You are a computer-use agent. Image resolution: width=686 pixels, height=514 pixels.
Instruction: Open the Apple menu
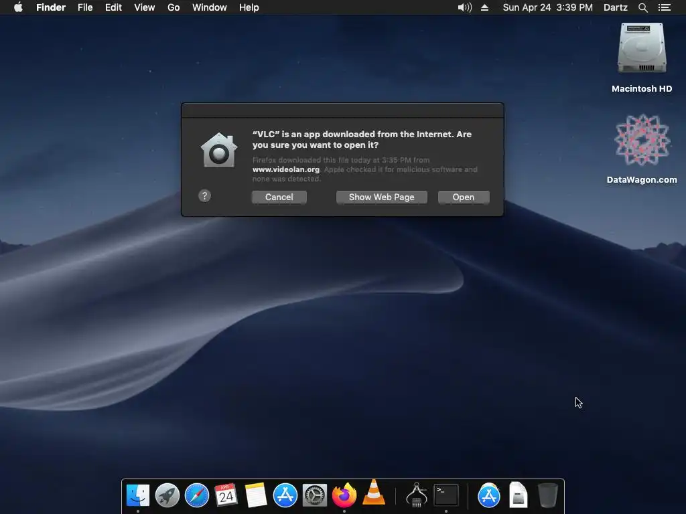[18, 7]
